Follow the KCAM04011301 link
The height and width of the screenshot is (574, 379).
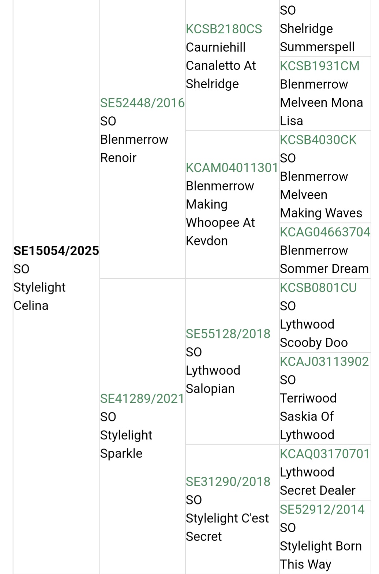pos(232,168)
